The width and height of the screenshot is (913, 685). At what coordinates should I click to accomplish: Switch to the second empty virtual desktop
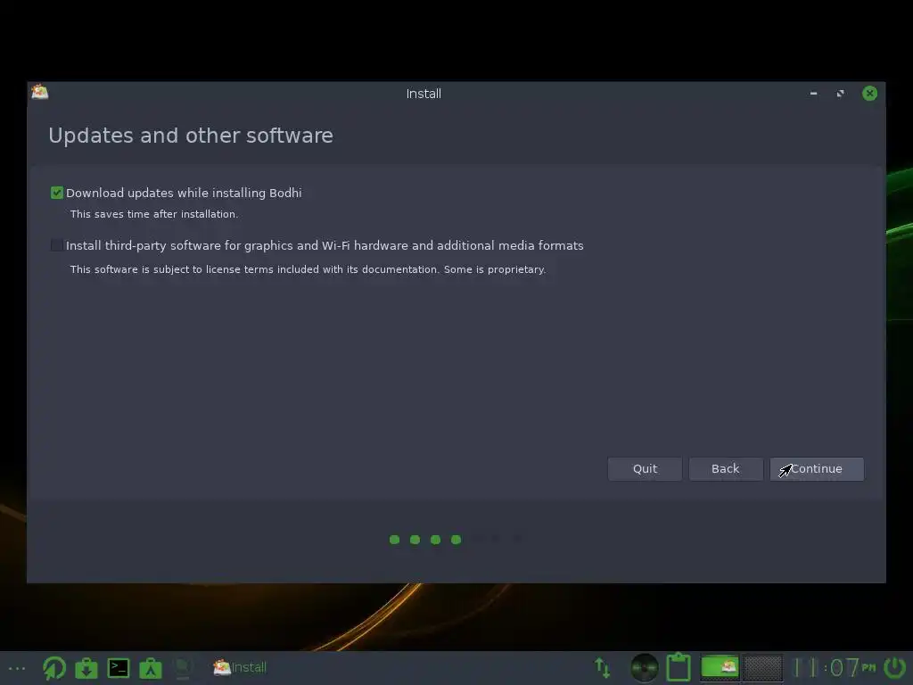762,667
